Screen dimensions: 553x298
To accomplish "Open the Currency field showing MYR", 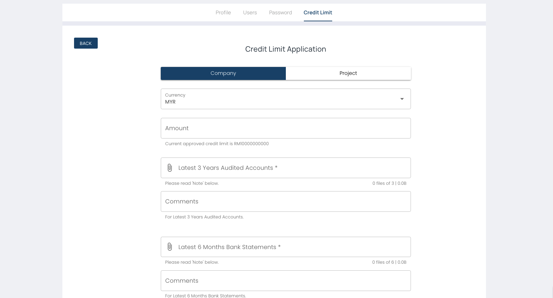I will [280, 99].
